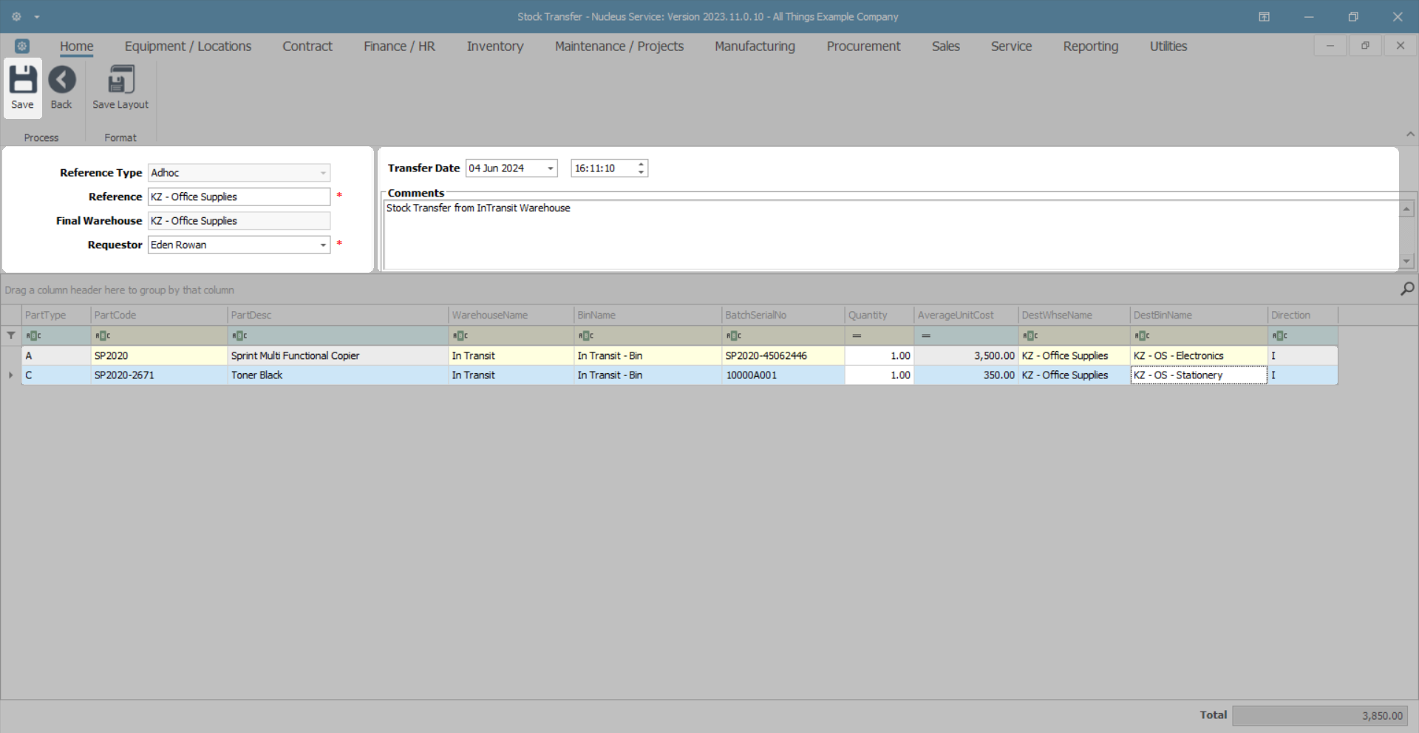The image size is (1419, 733).
Task: Click PartCode filter condition icon
Action: point(103,335)
